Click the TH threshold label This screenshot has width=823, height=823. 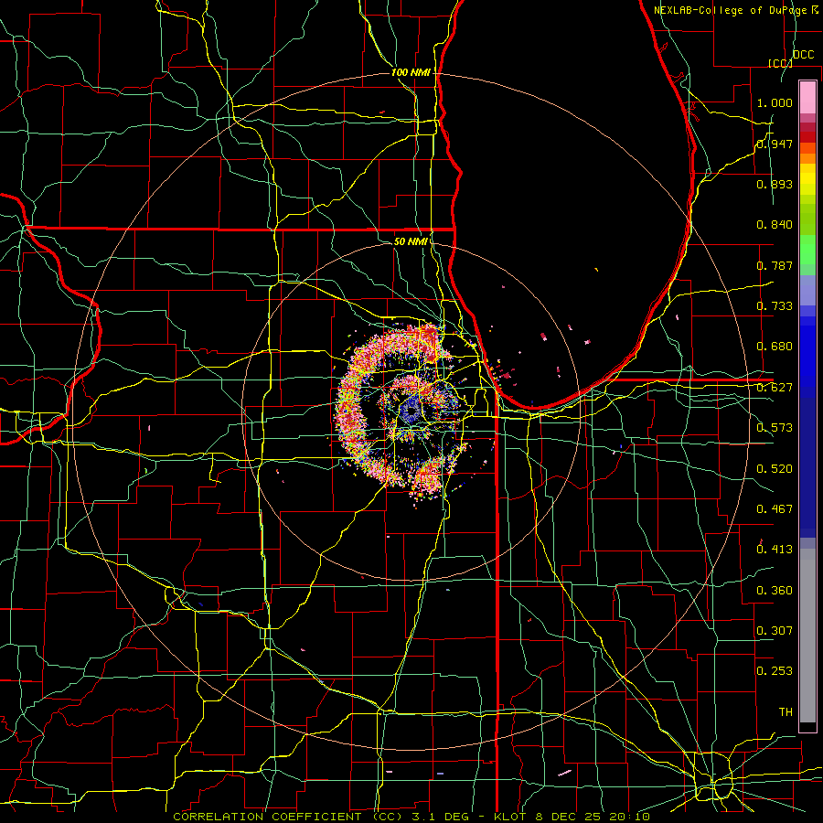786,712
